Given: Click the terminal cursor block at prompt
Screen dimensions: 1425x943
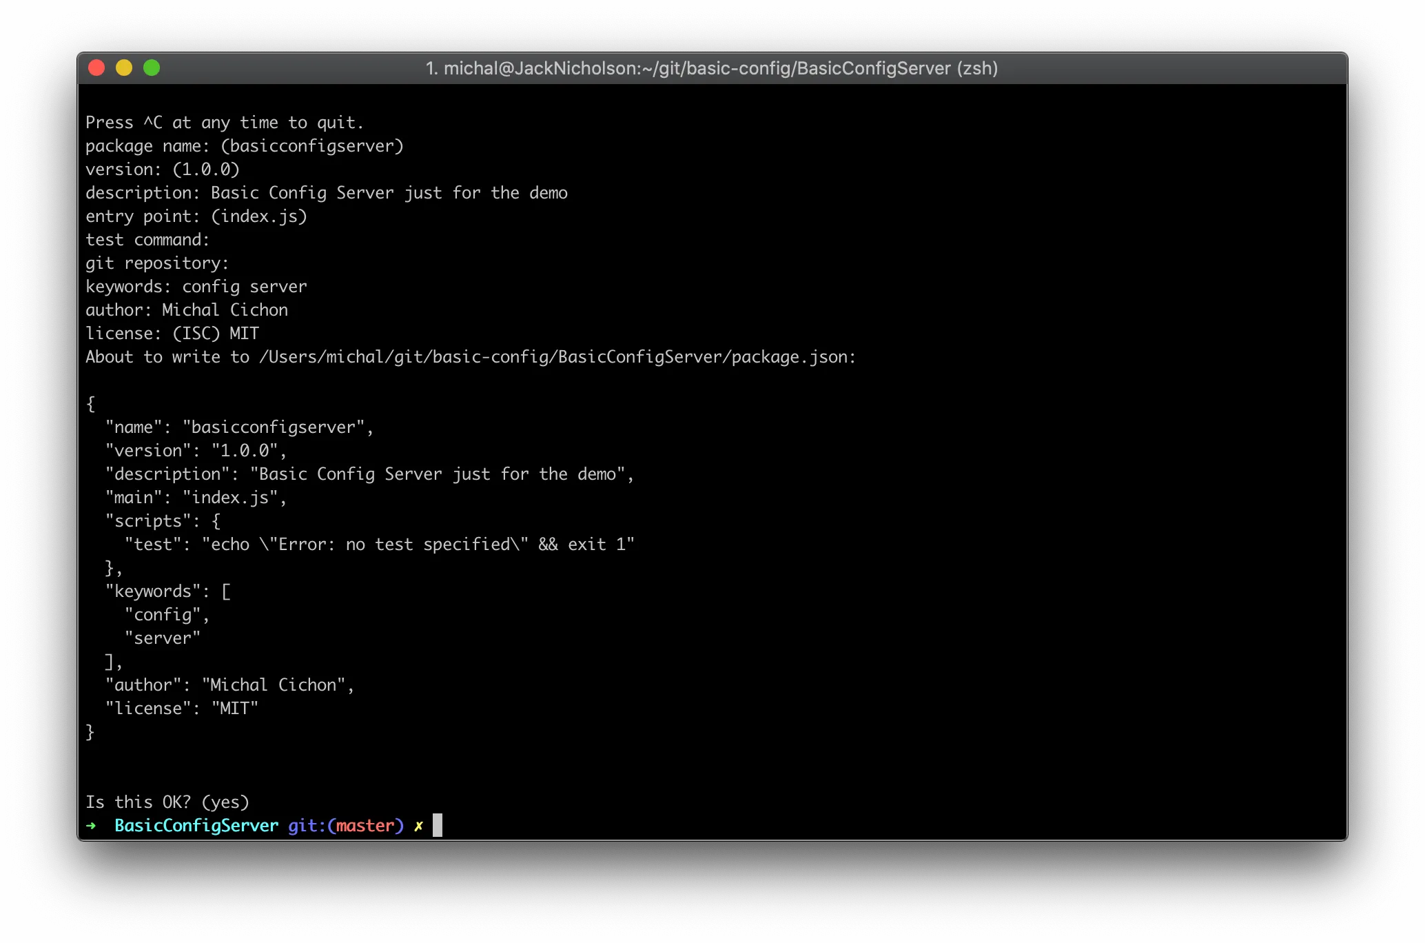Looking at the screenshot, I should pyautogui.click(x=438, y=825).
